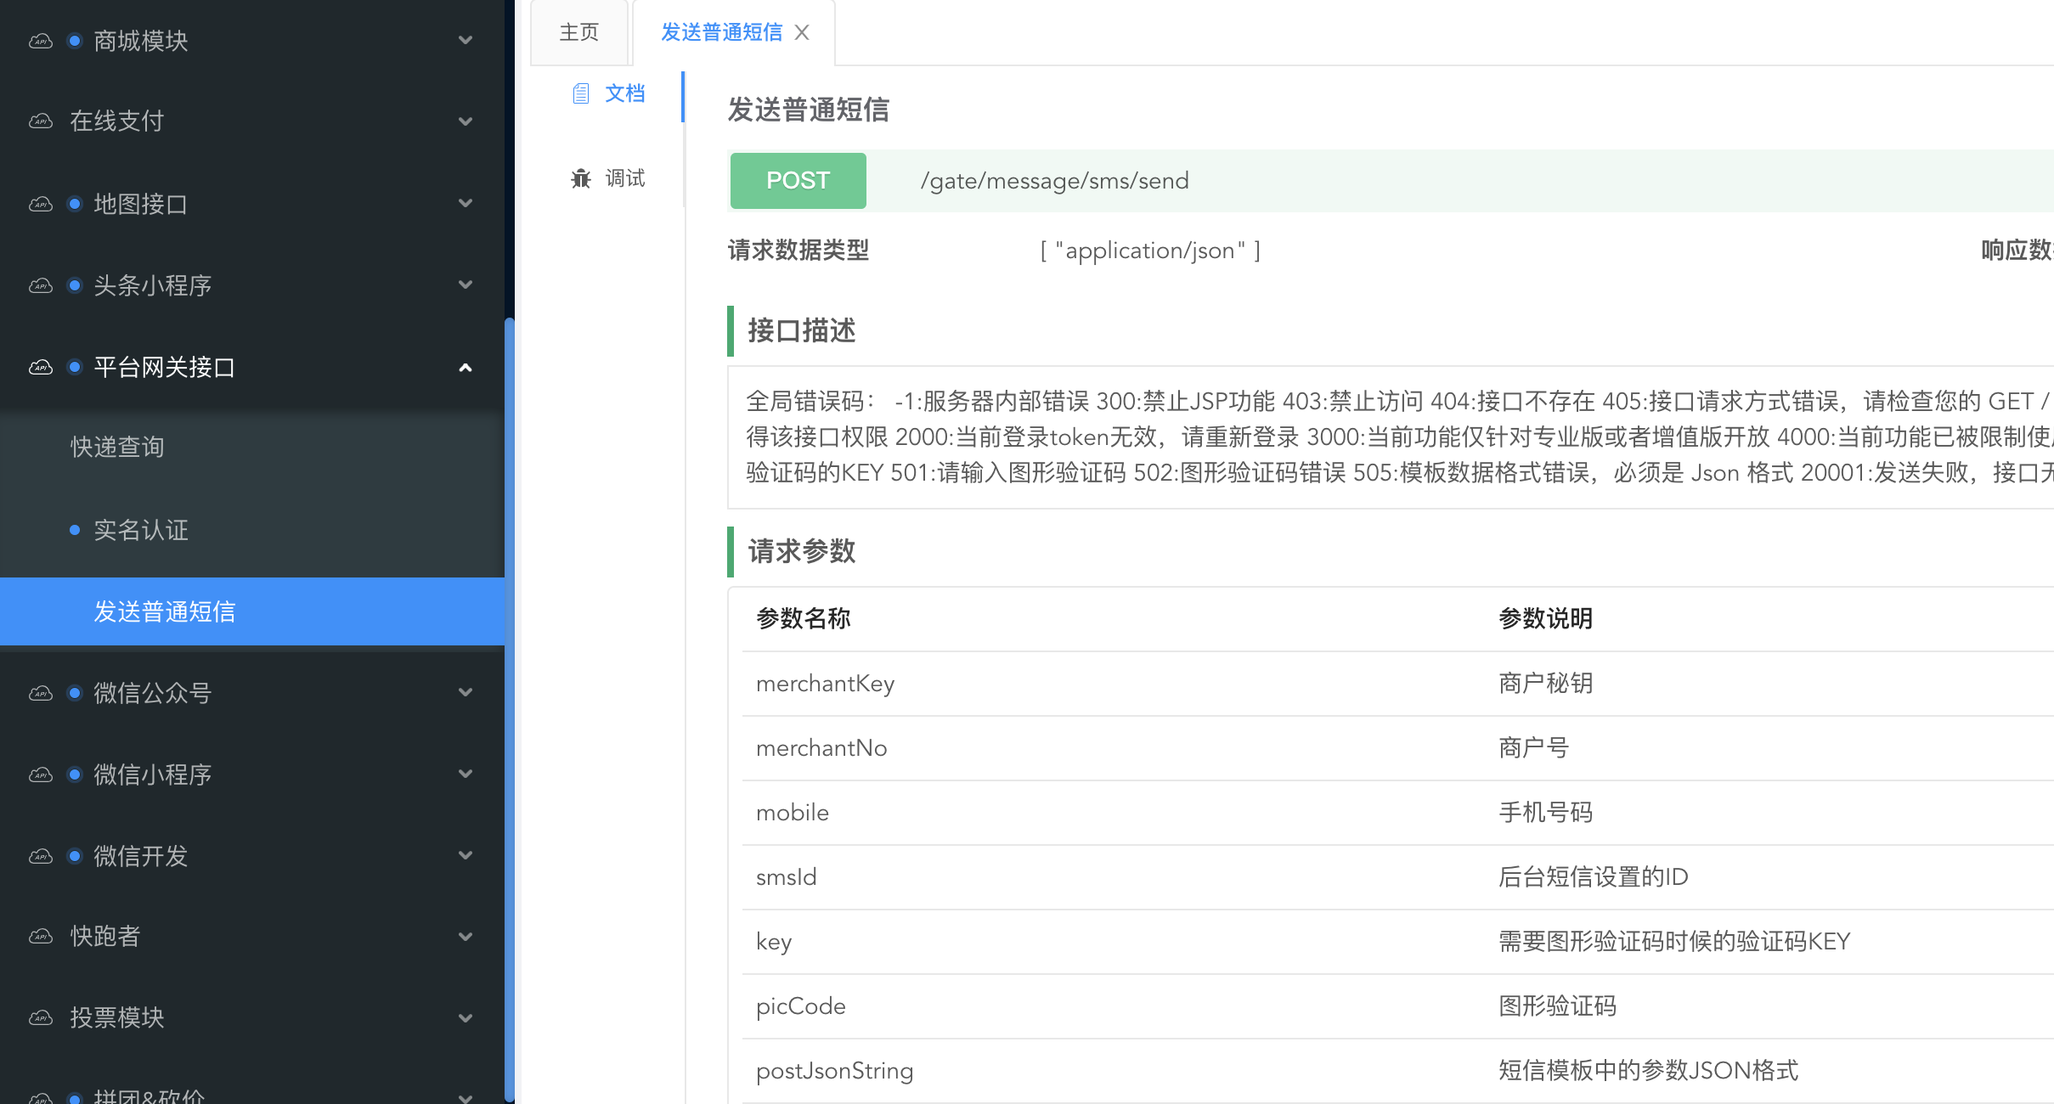Click the API cloud icon beside 微信公众号

(40, 694)
